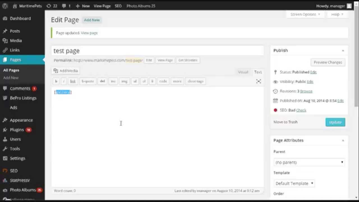
Task: Edit the page Status link
Action: (x=313, y=72)
